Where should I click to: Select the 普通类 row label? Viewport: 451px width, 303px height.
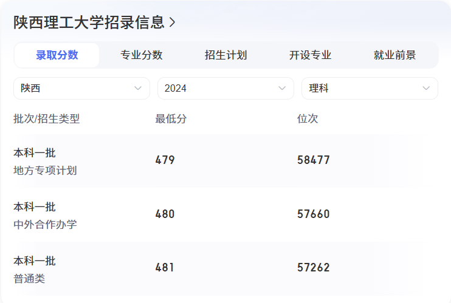[29, 279]
